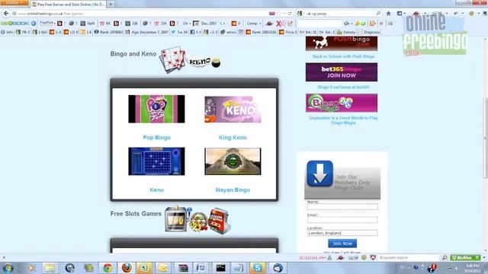Select the Play Free Games and Slots tab
Screen dimensions: 488x274
click(69, 5)
